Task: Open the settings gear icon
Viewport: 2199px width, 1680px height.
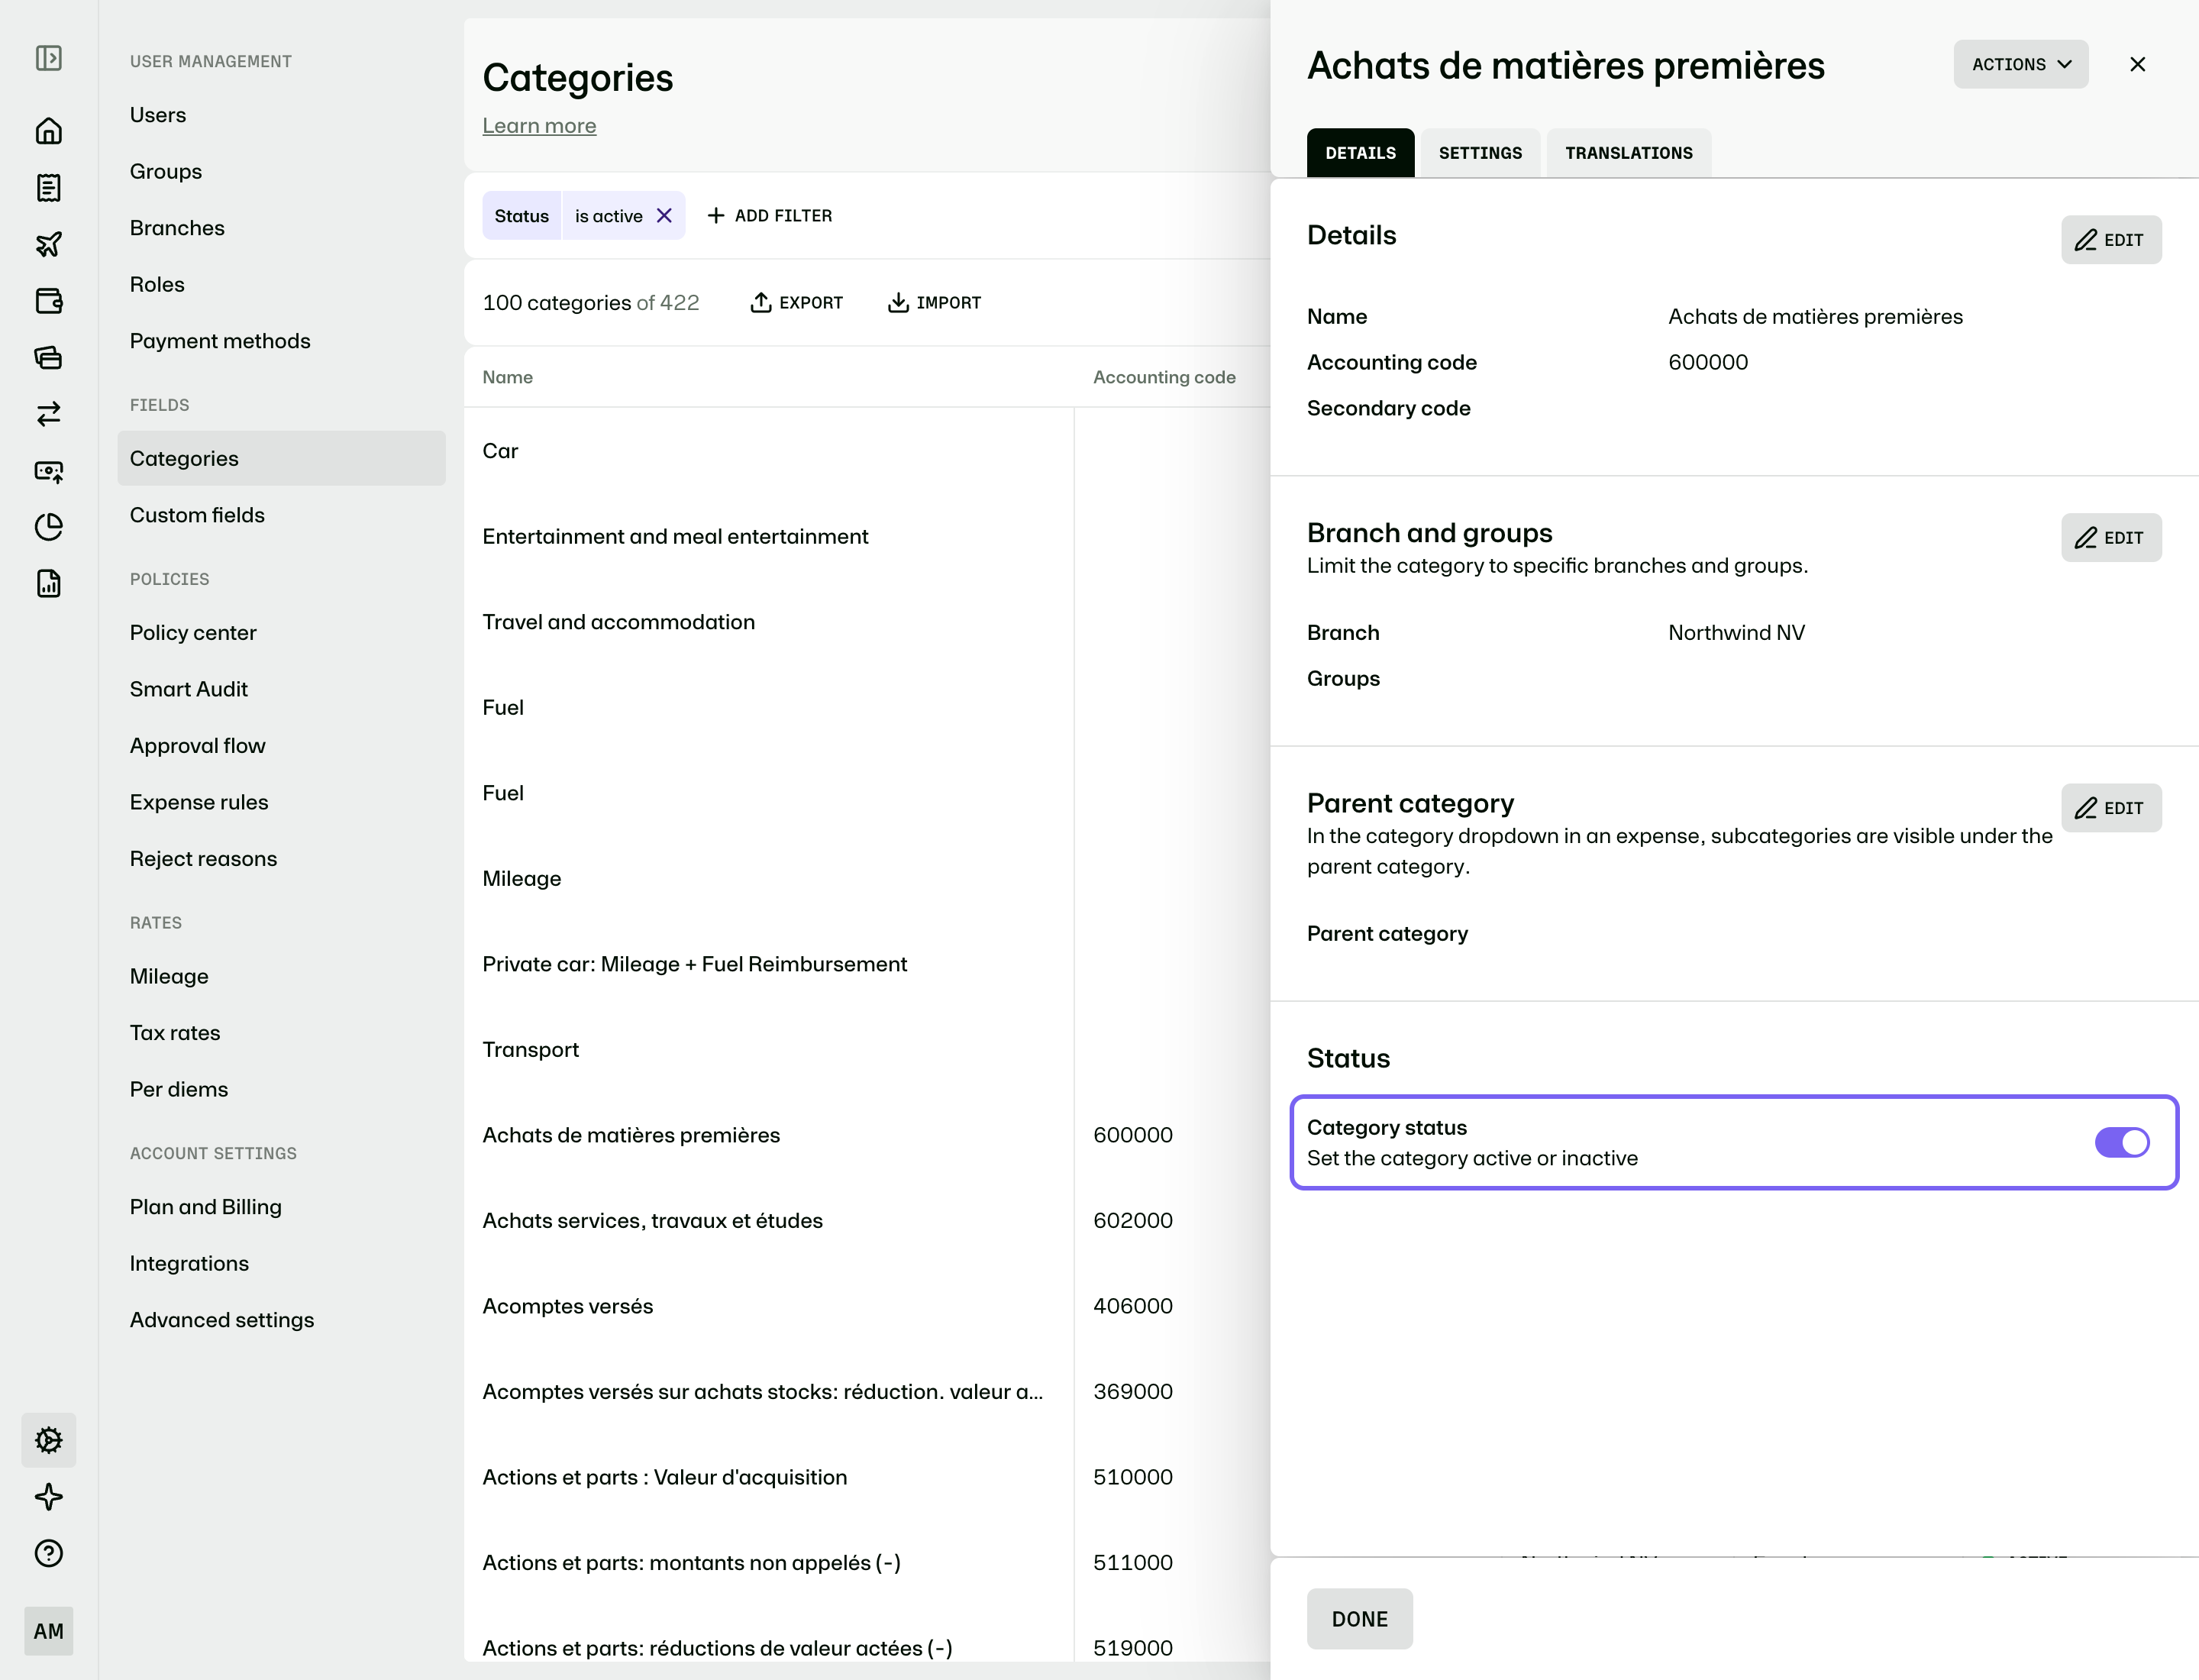Action: tap(48, 1440)
